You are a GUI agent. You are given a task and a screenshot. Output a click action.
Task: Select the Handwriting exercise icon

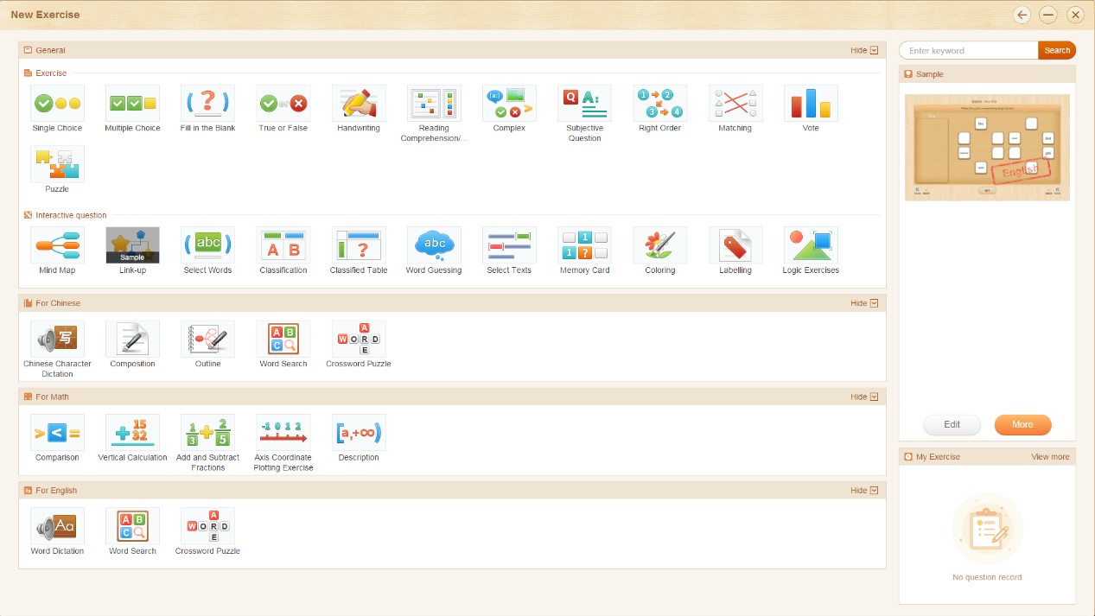(x=359, y=103)
